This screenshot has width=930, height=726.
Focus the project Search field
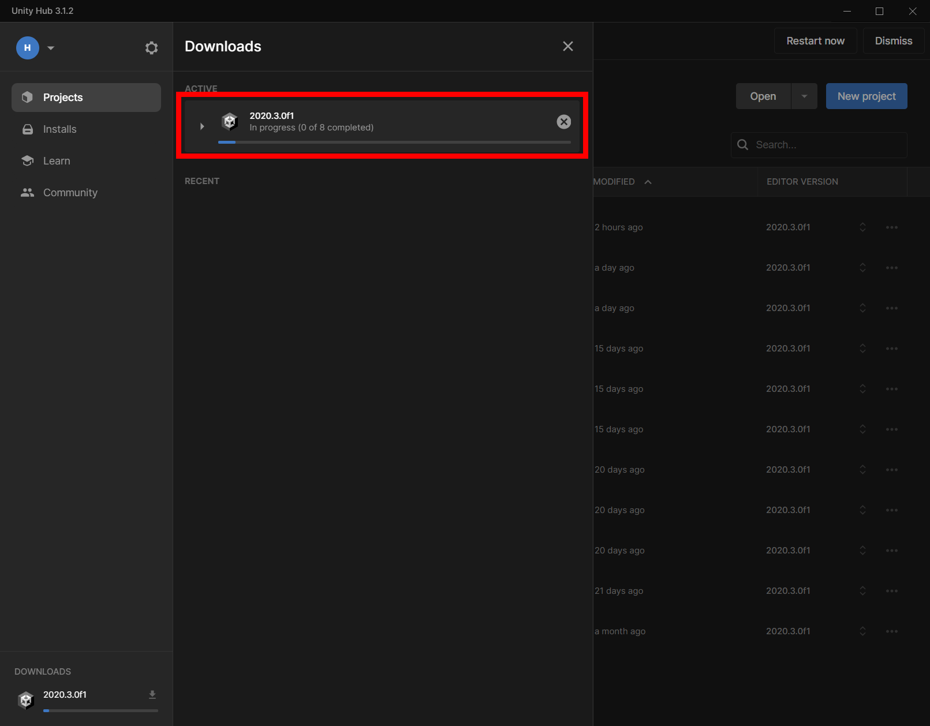(819, 145)
